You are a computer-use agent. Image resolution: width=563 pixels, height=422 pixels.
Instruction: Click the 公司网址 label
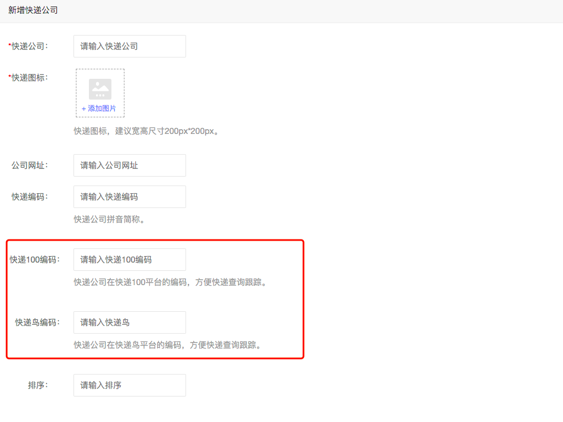30,165
